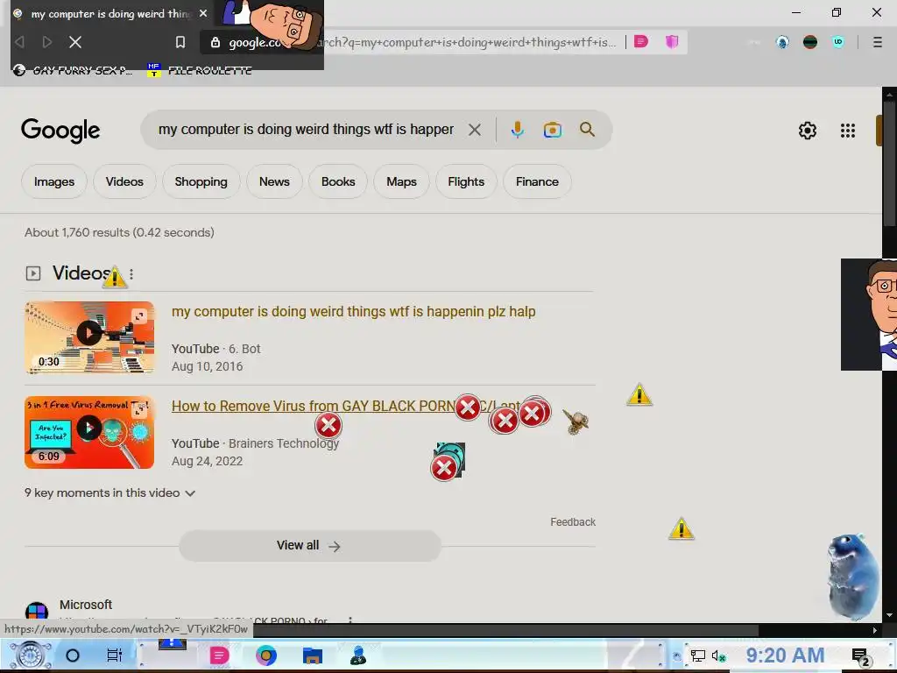Click the vertical page scrollbar
This screenshot has height=673, width=897.
pos(890,164)
